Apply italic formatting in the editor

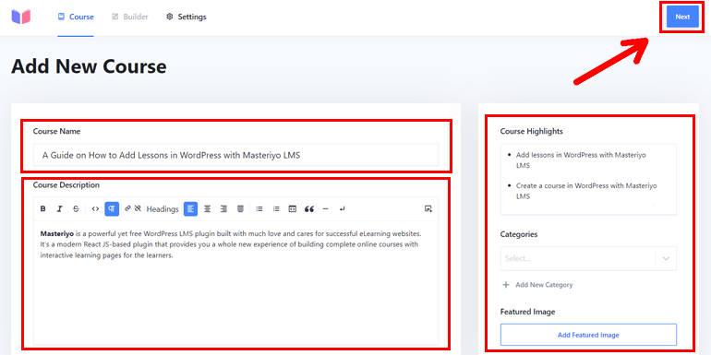[x=59, y=208]
